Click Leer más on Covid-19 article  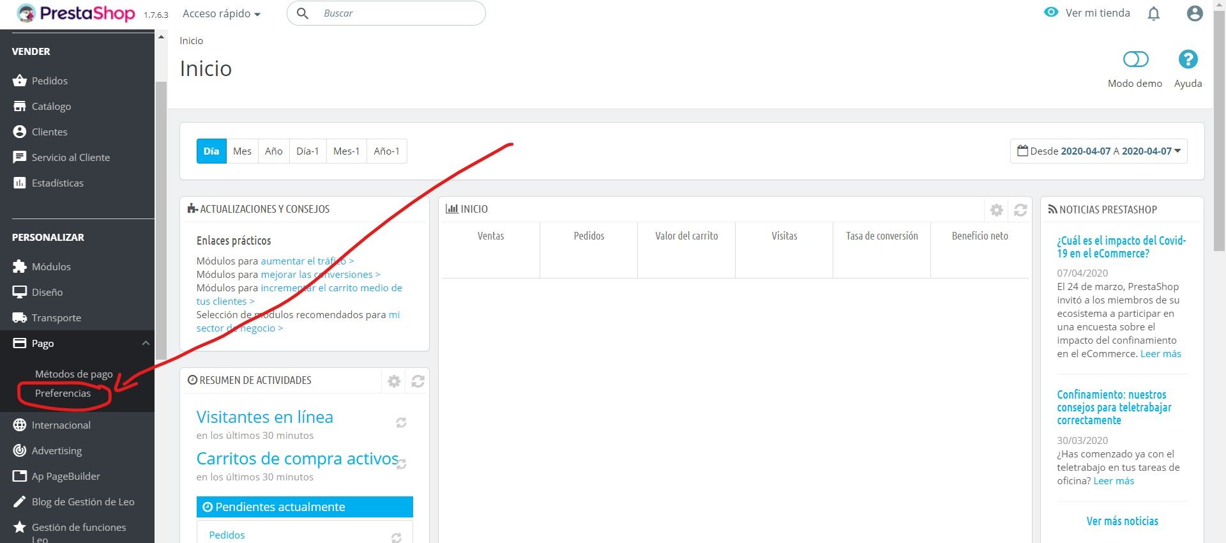coord(1160,353)
